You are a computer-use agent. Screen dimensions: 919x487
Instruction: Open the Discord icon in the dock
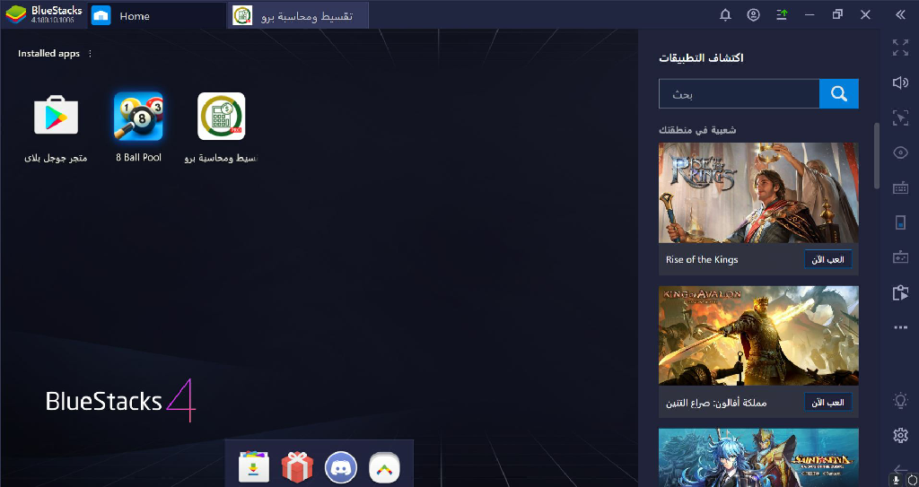tap(341, 467)
